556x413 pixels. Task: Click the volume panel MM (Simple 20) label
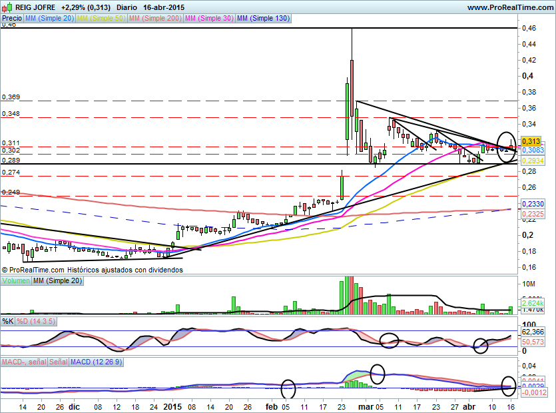(59, 282)
